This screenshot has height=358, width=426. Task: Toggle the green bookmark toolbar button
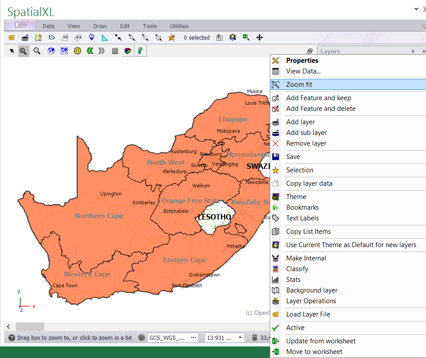click(x=140, y=51)
